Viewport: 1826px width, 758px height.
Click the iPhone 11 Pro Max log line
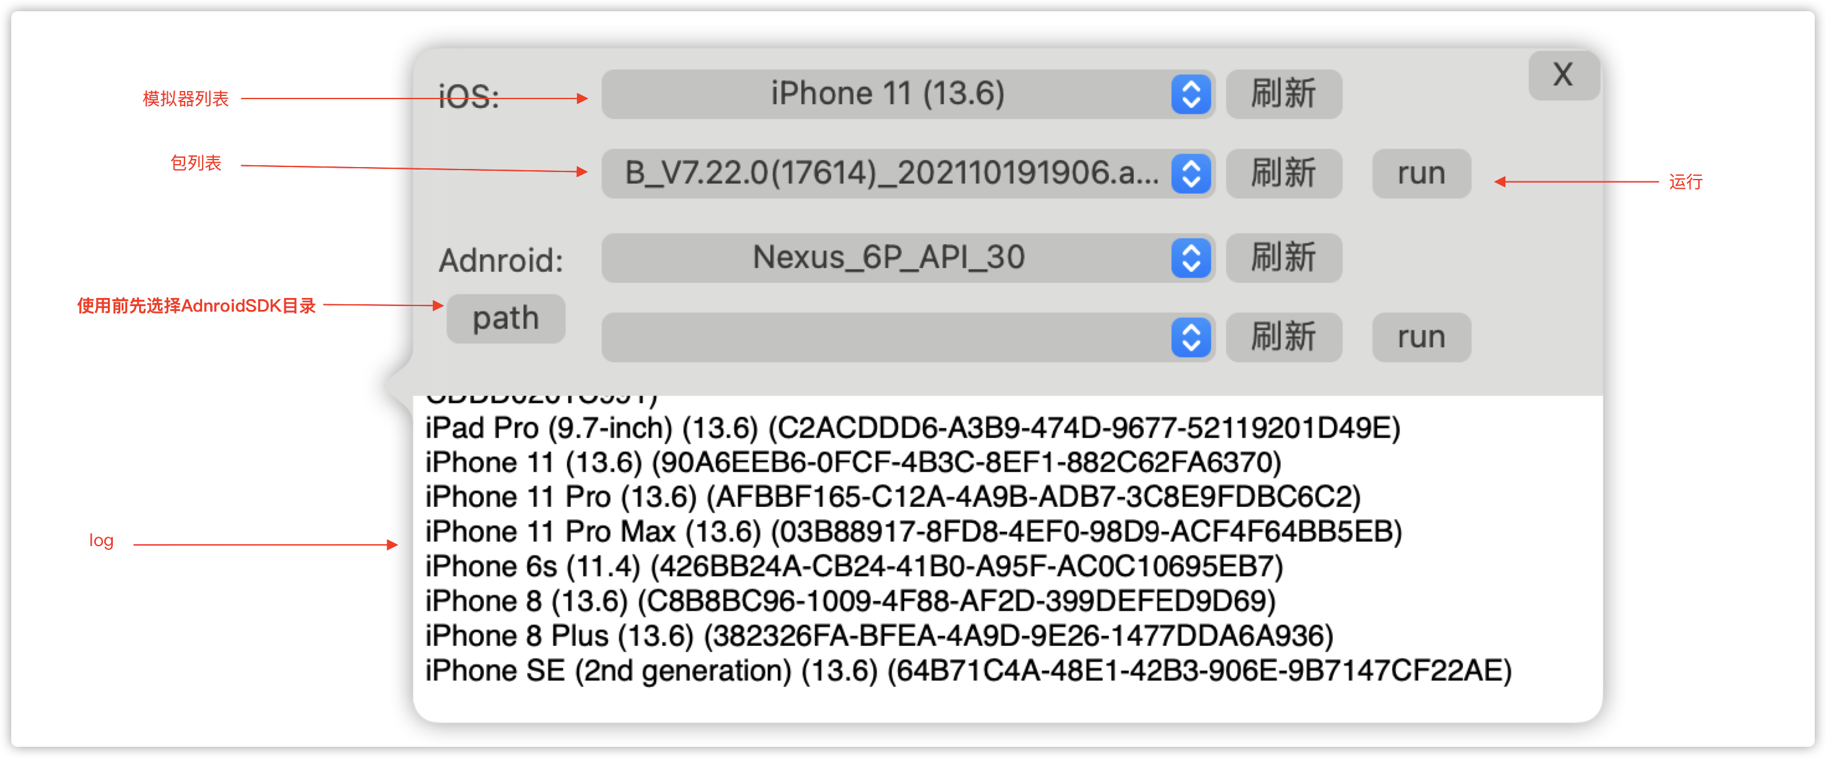pos(914,531)
